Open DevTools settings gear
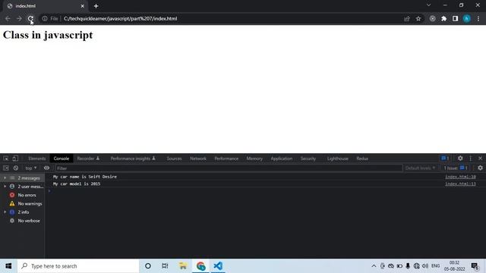Viewport: 486px width, 273px height. click(460, 158)
